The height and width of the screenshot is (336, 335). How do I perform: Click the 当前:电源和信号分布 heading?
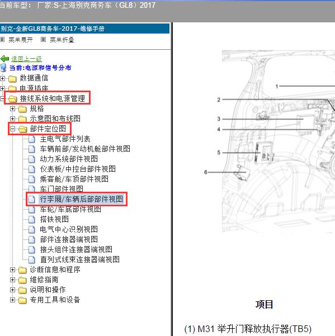point(40,68)
